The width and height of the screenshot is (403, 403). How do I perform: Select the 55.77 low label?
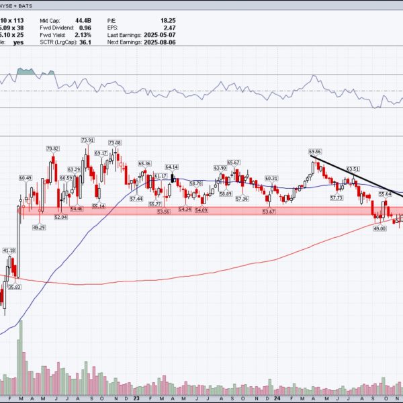point(155,204)
